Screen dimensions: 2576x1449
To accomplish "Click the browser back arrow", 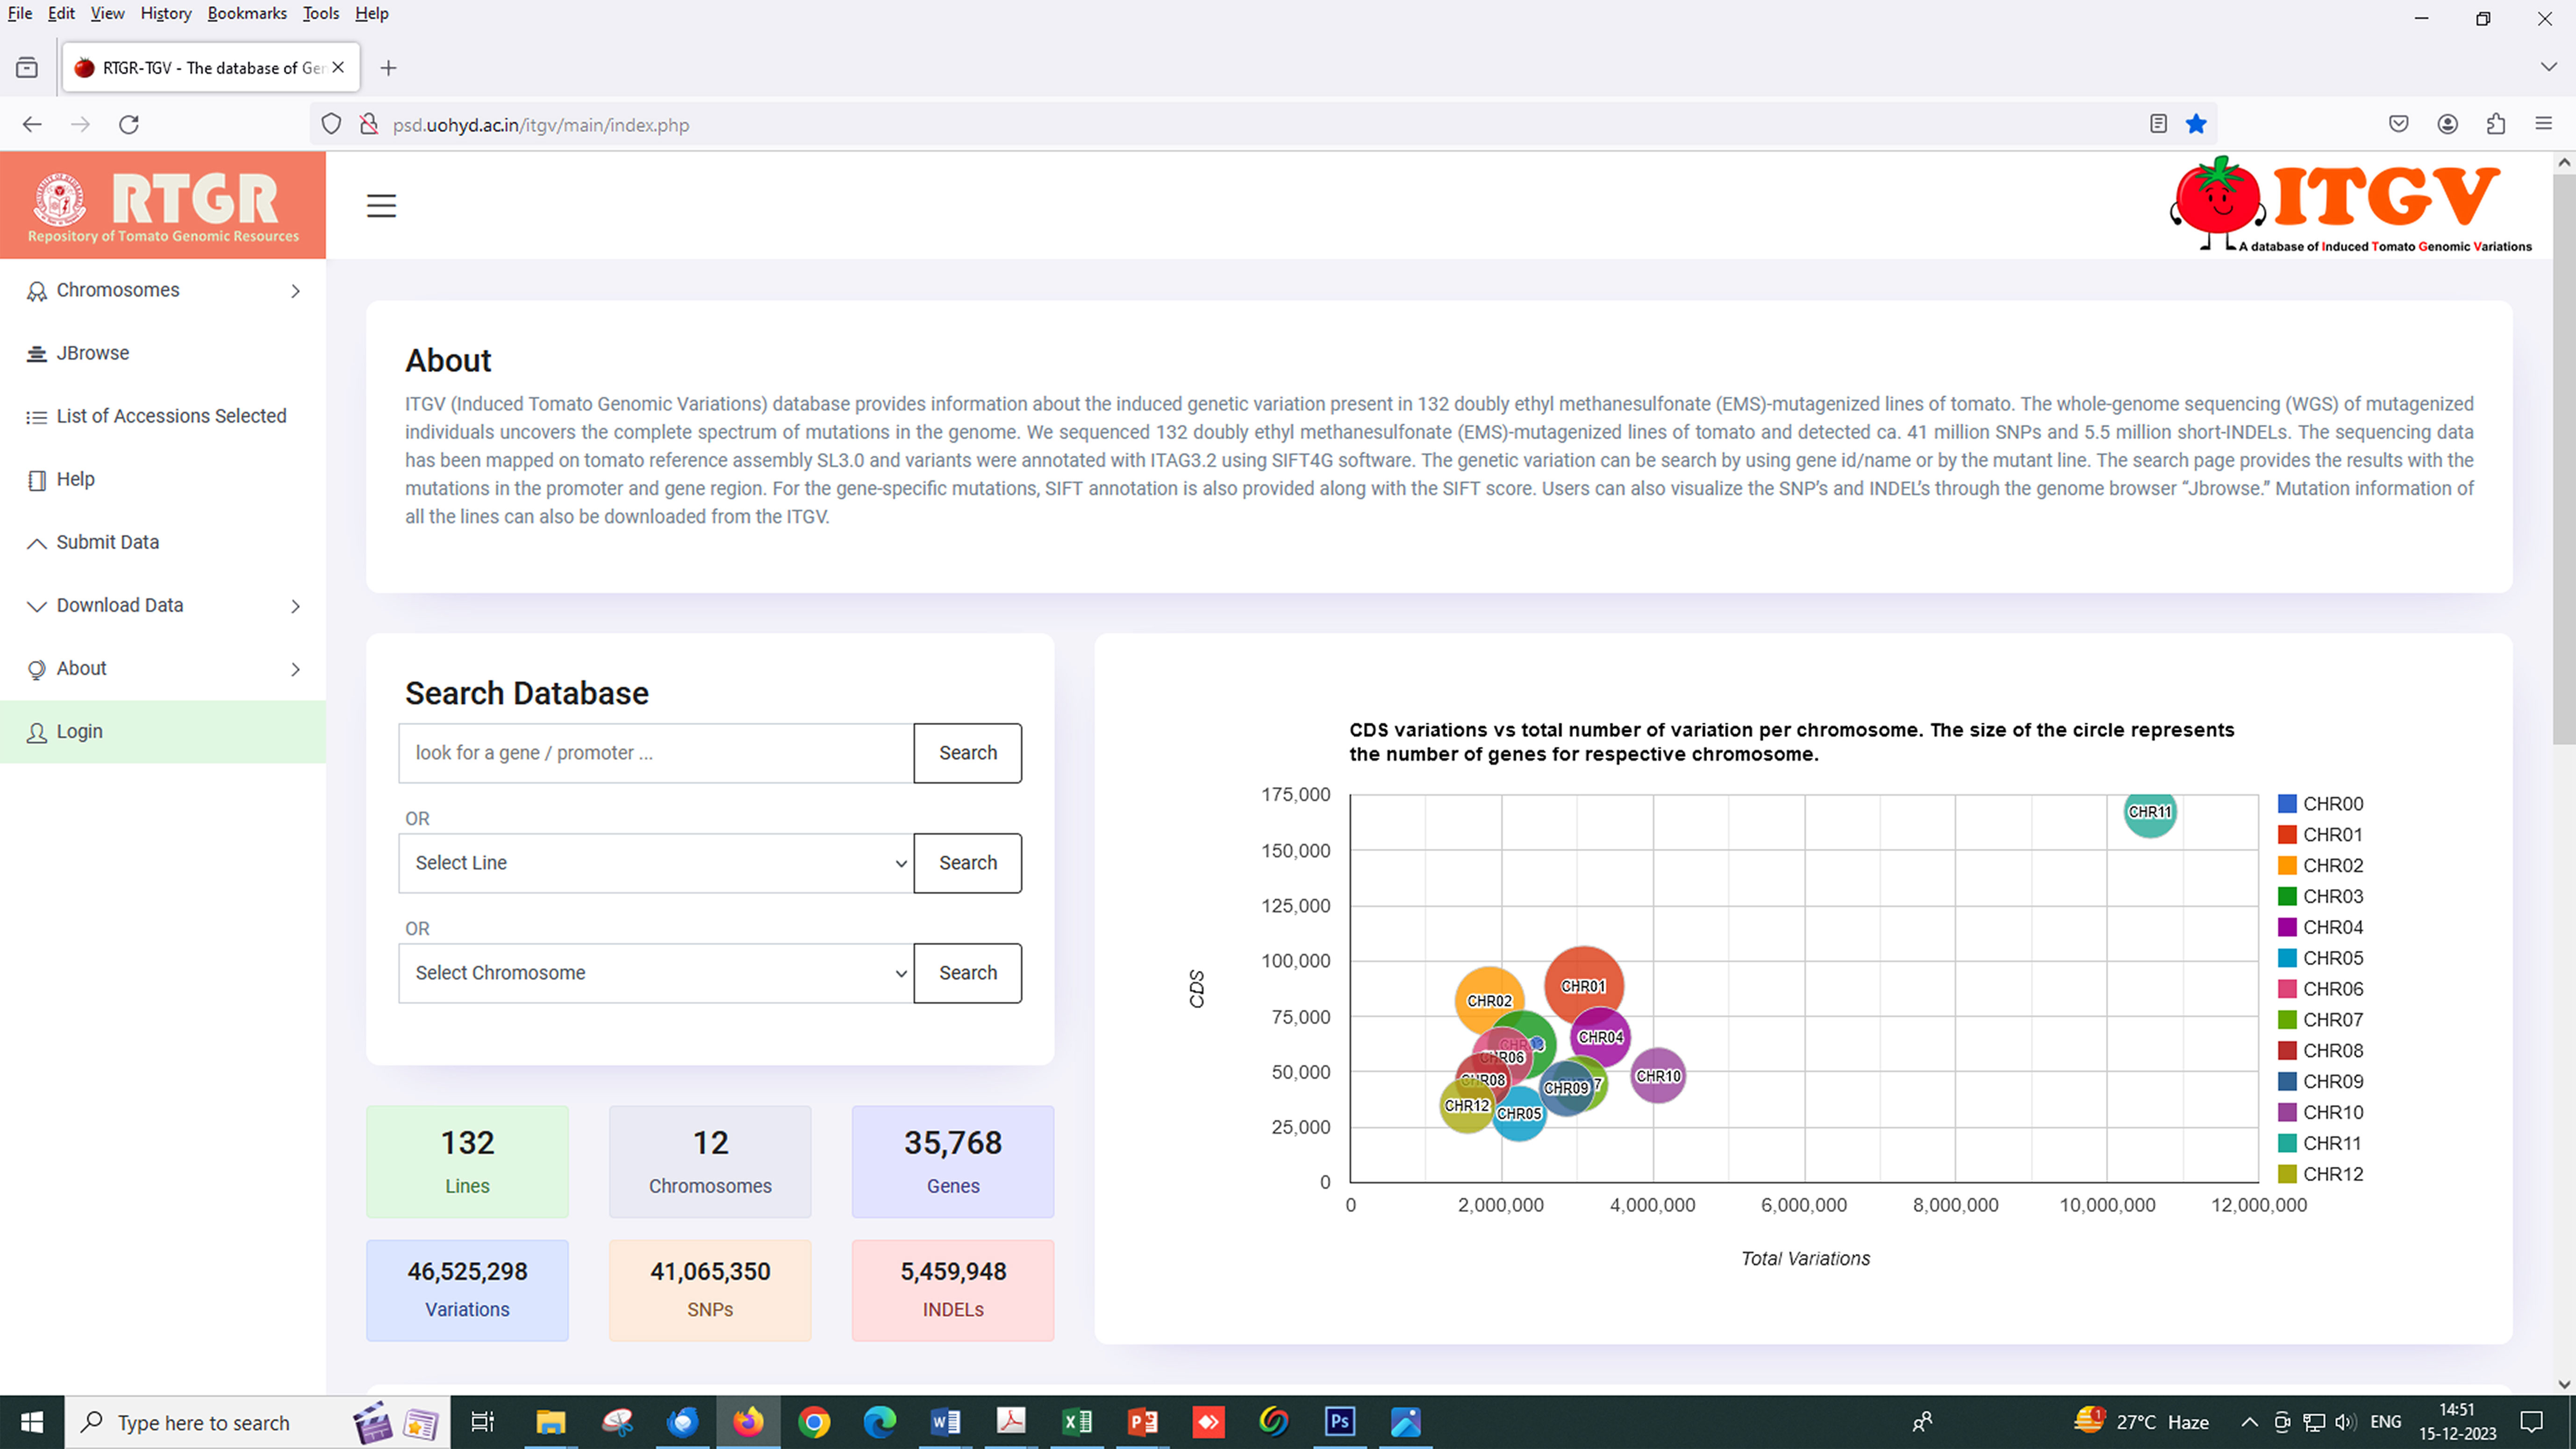I will coord(32,125).
